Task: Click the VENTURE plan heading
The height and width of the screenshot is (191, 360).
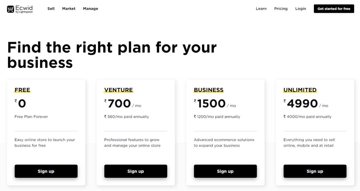Action: click(x=118, y=90)
